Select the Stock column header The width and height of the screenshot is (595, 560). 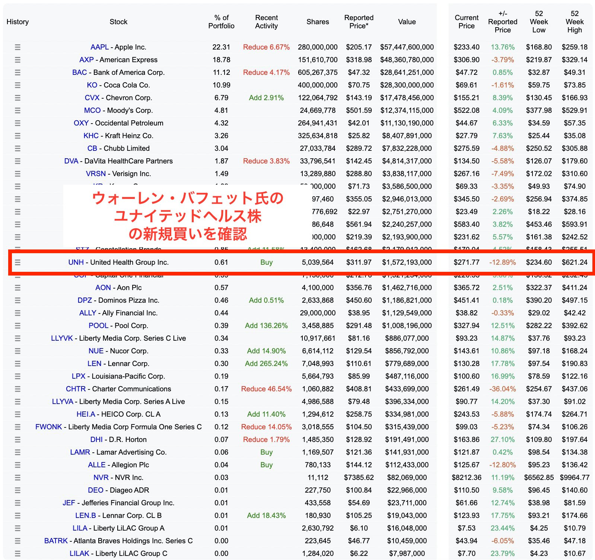click(x=118, y=22)
